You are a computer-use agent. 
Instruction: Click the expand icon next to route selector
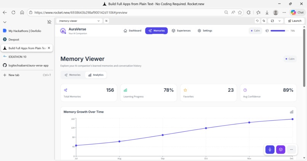(x=106, y=21)
